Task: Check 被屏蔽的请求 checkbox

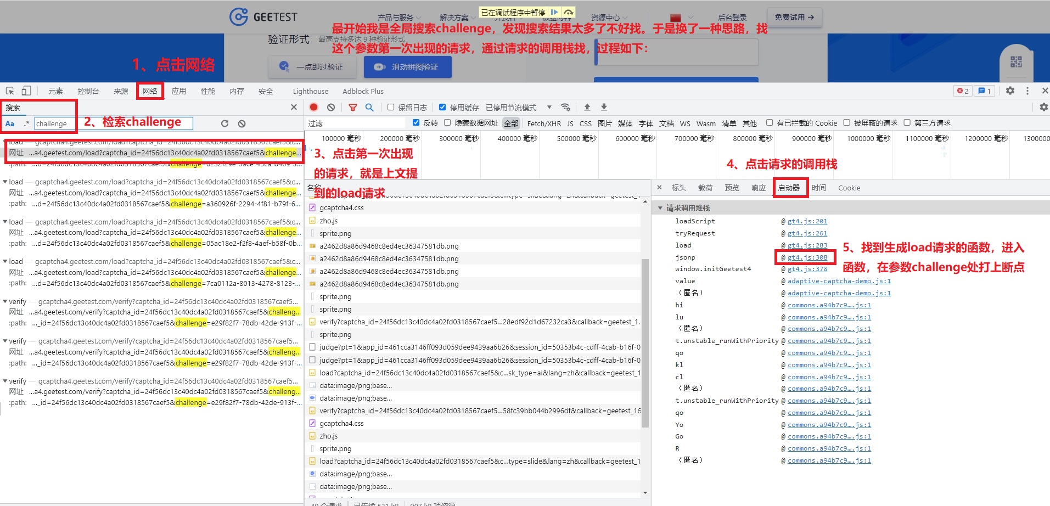Action: pyautogui.click(x=847, y=123)
